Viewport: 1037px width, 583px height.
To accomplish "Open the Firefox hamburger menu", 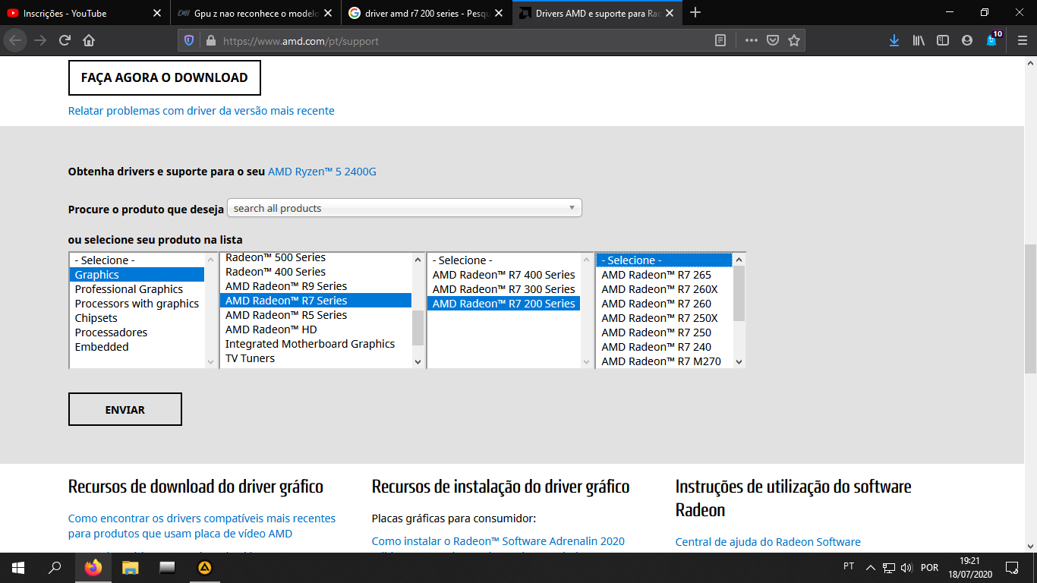I will [1022, 40].
